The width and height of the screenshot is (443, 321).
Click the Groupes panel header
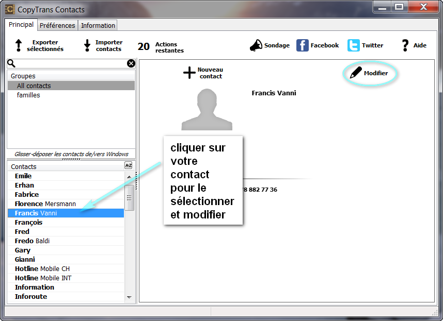71,76
